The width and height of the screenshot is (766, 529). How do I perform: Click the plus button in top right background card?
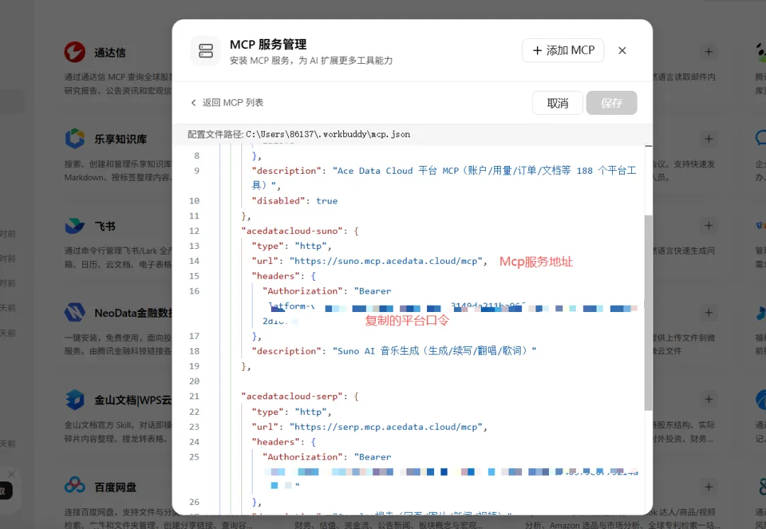709,52
